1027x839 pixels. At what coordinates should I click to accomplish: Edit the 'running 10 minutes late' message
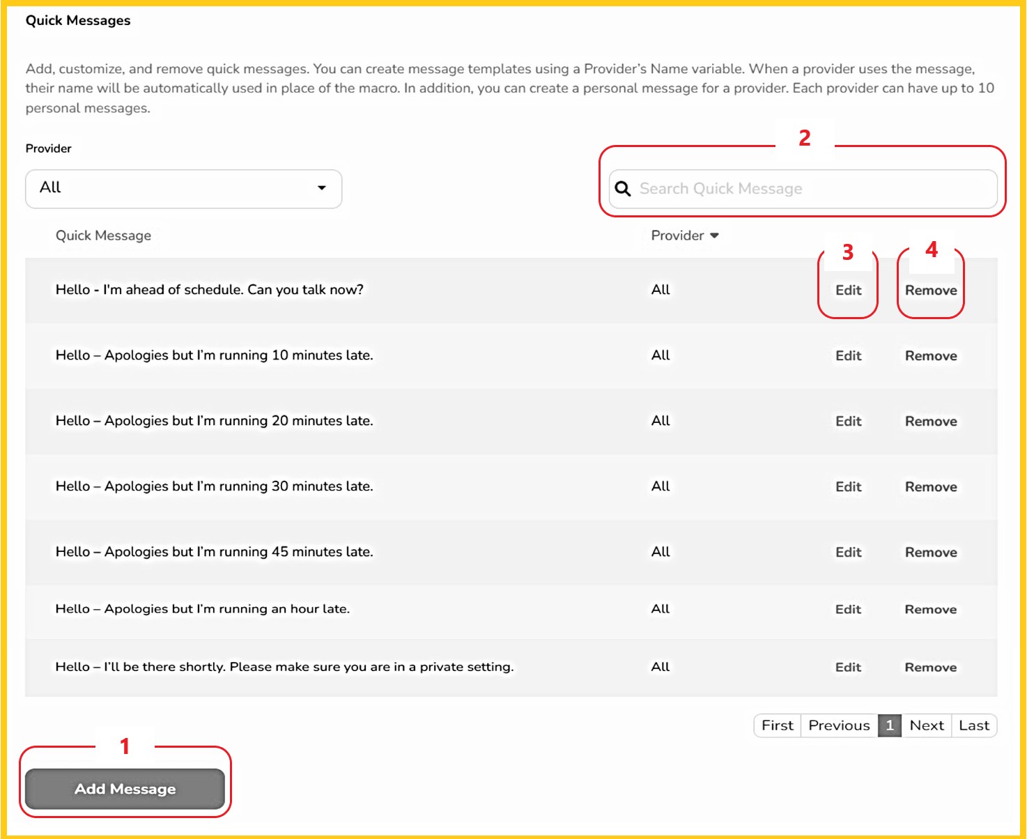(x=848, y=355)
